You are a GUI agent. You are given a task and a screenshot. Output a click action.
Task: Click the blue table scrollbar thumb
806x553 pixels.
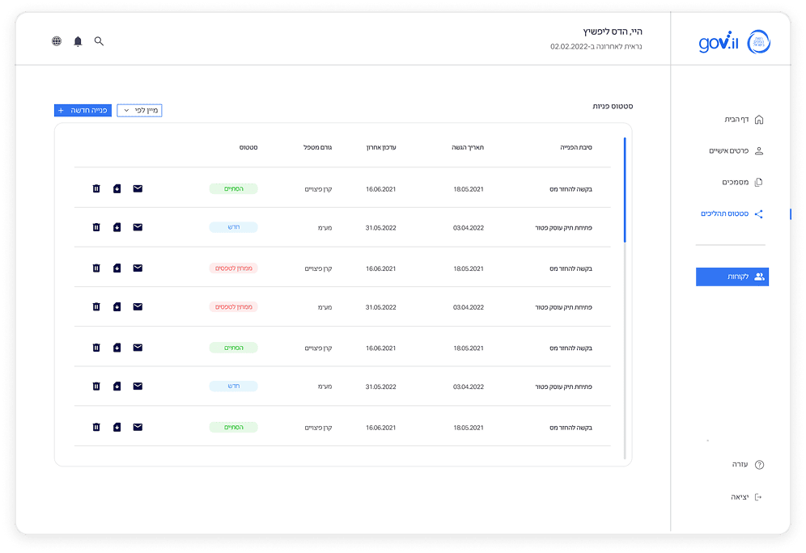[x=625, y=189]
